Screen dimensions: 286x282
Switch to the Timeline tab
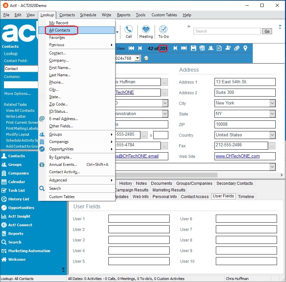246,197
